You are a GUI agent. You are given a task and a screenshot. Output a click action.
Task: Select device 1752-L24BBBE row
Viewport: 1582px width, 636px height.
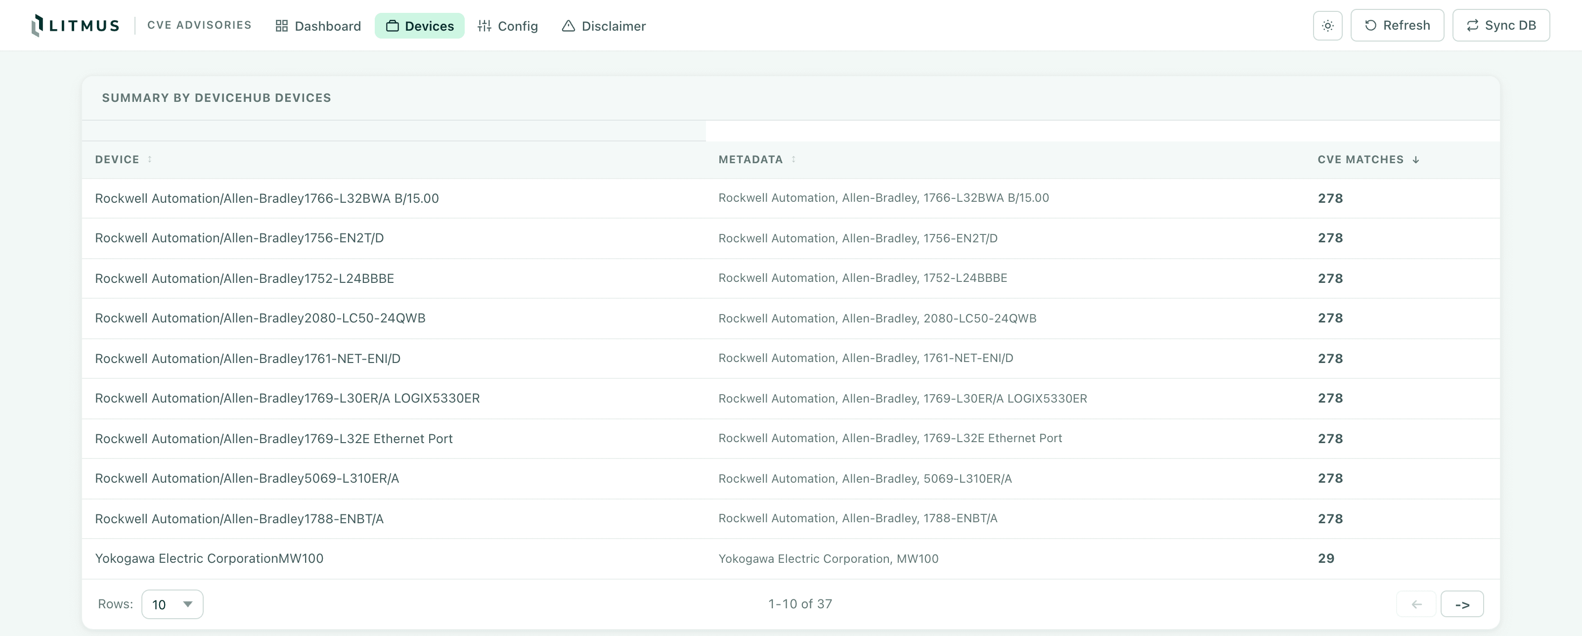point(791,278)
